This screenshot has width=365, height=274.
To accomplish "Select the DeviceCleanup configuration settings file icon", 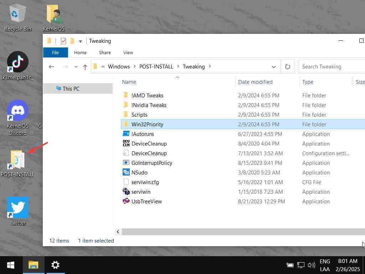I will [126, 153].
